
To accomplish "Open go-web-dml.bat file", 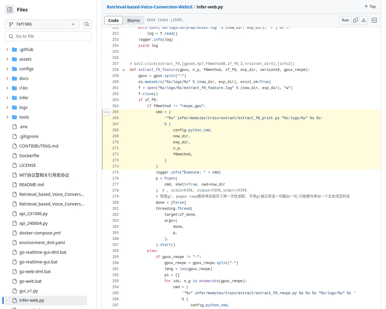I will click(x=35, y=272).
